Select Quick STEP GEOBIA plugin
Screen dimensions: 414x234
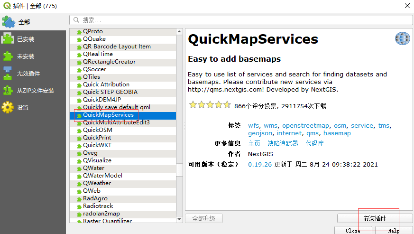point(122,92)
